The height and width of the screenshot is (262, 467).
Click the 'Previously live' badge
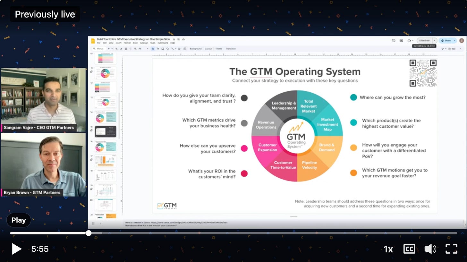point(45,14)
